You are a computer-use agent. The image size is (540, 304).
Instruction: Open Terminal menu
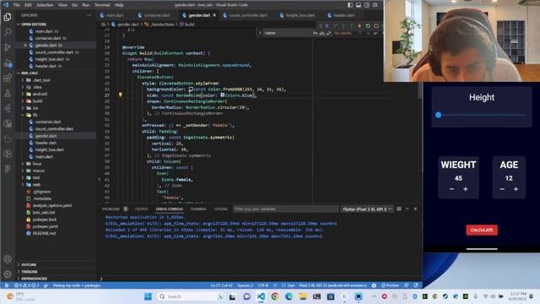102,5
